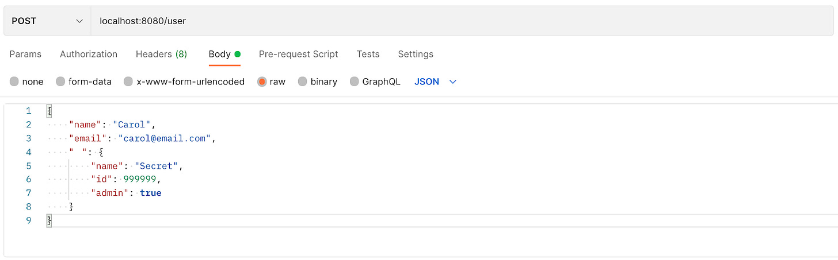Viewport: 838px width, 260px height.
Task: Expand the JSON format dropdown chevron
Action: pos(452,82)
